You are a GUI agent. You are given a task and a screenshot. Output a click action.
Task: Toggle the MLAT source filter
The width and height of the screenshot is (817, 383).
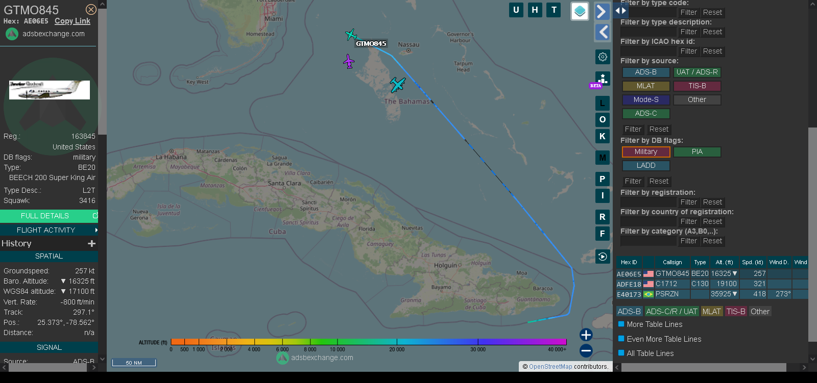pyautogui.click(x=646, y=86)
